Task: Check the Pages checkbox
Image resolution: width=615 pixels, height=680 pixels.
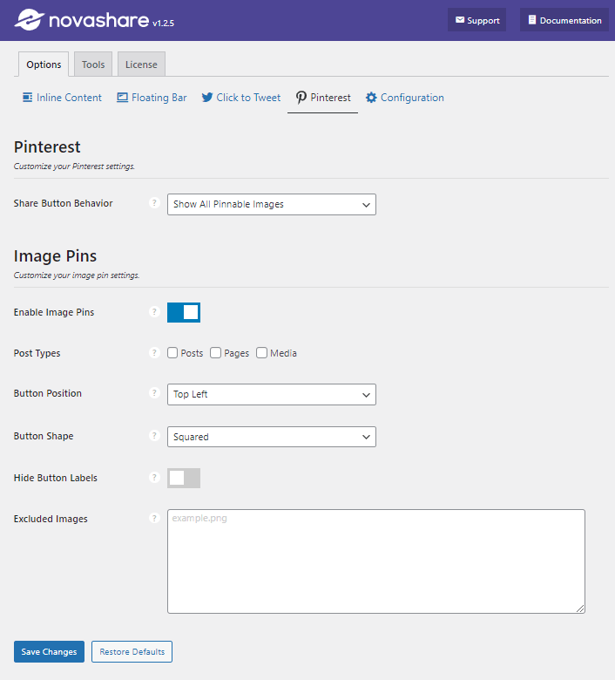Action: click(215, 352)
